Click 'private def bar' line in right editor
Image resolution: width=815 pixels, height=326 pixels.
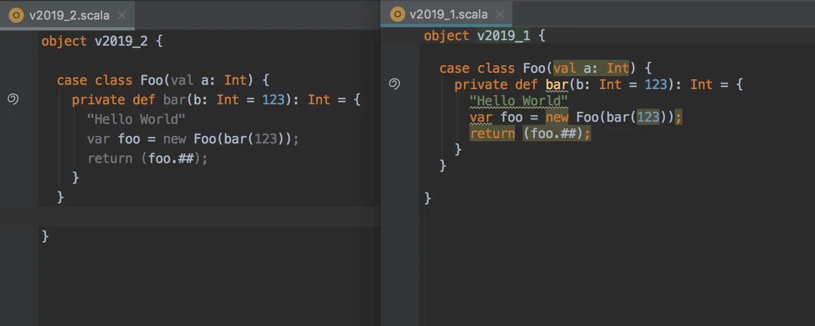pyautogui.click(x=599, y=85)
